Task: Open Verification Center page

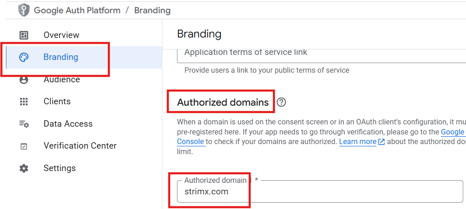Action: tap(80, 146)
